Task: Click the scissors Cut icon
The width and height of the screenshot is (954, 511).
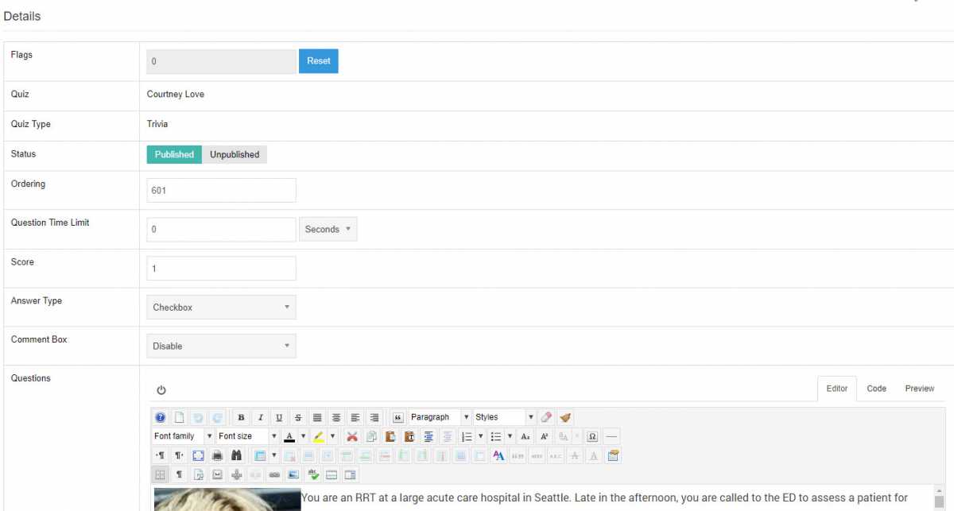Action: click(x=351, y=436)
